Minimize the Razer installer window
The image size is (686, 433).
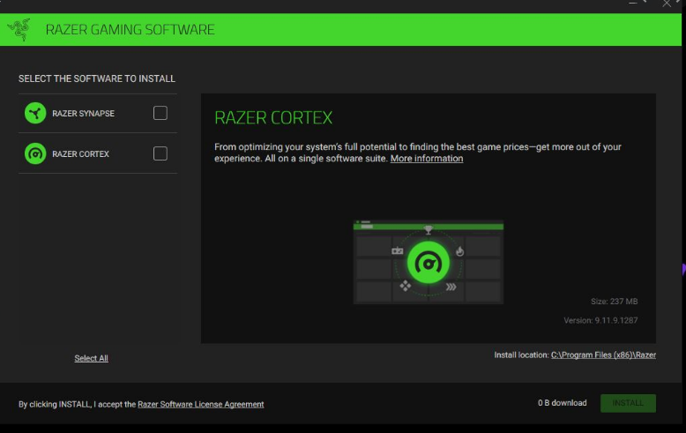(633, 3)
